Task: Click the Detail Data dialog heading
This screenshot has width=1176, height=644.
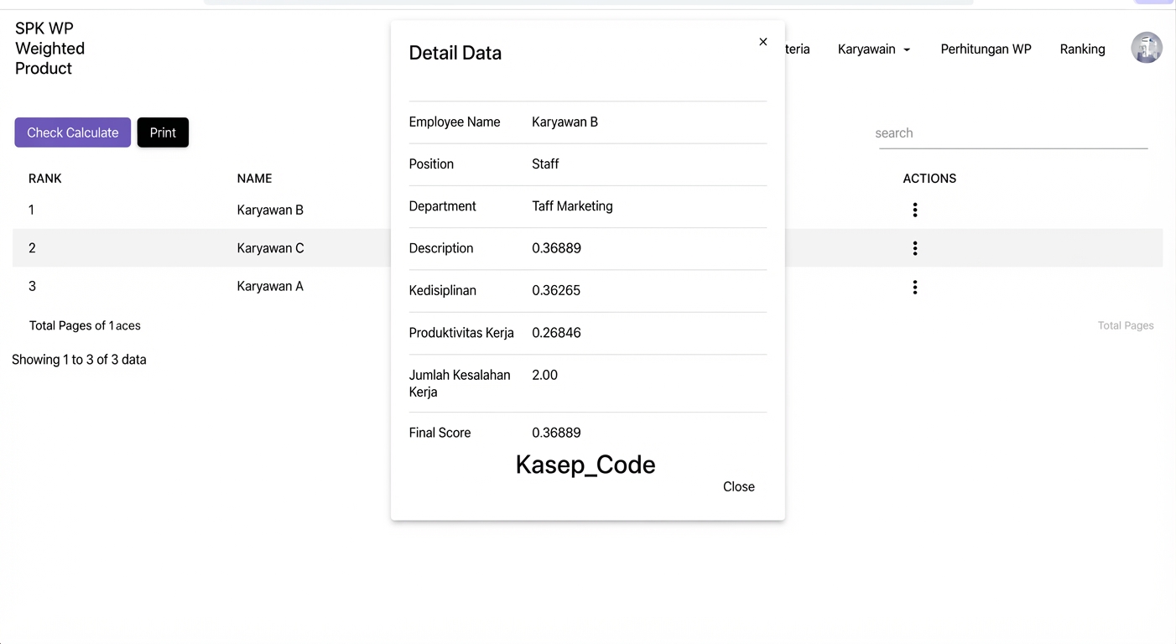Action: pos(455,53)
